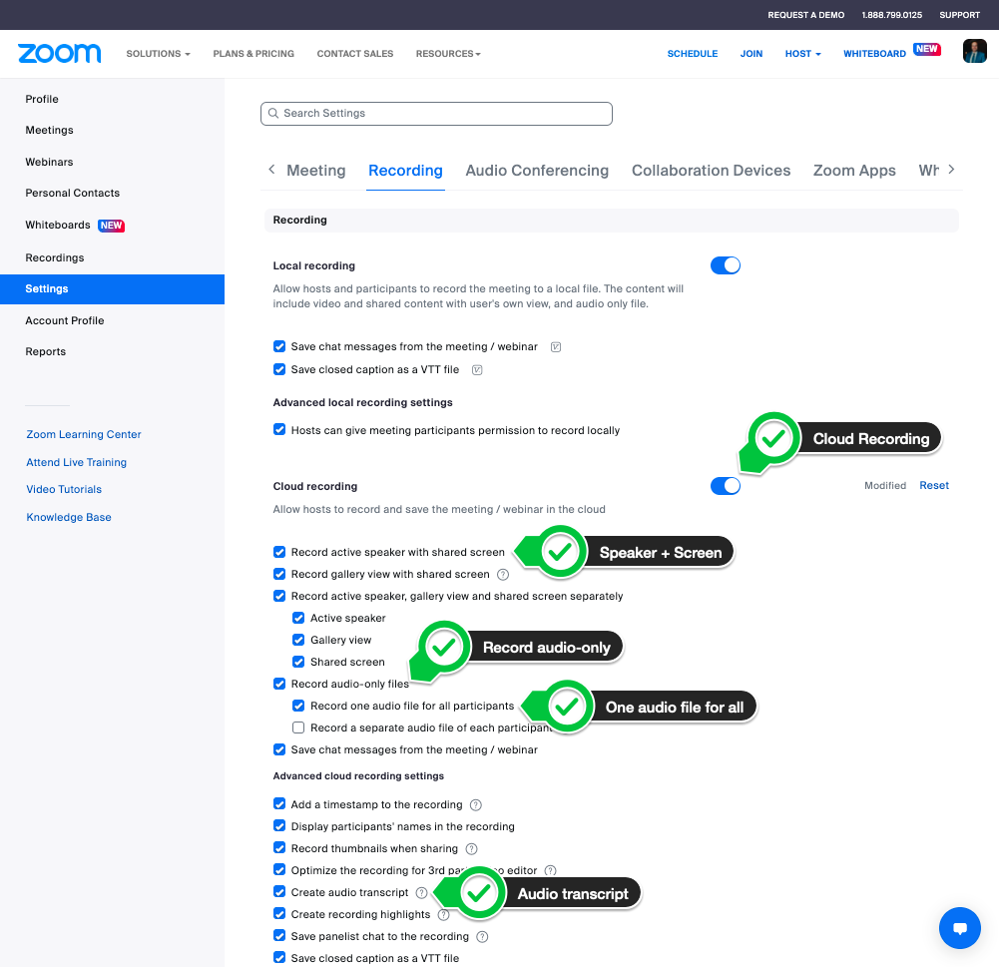The height and width of the screenshot is (967, 999).
Task: Open Recordings in the sidebar
Action: [55, 257]
